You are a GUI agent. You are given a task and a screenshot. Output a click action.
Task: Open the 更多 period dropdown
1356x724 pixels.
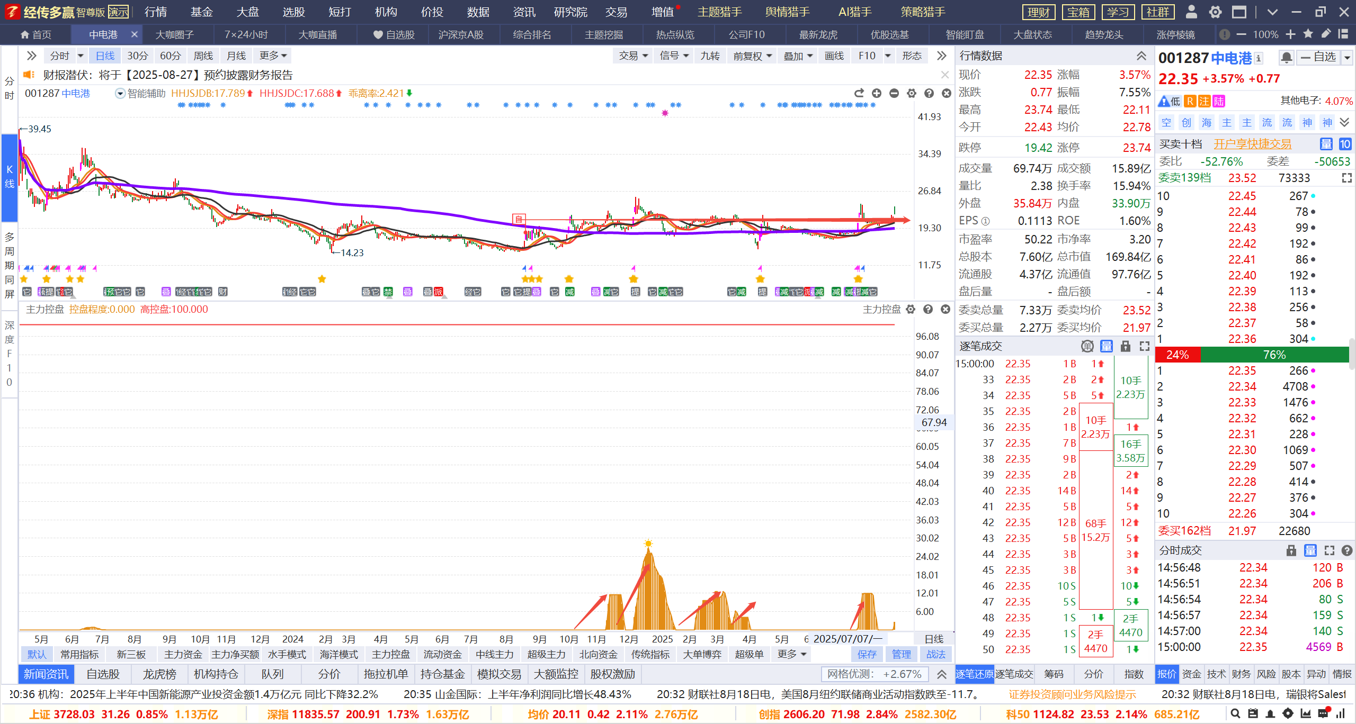(273, 56)
